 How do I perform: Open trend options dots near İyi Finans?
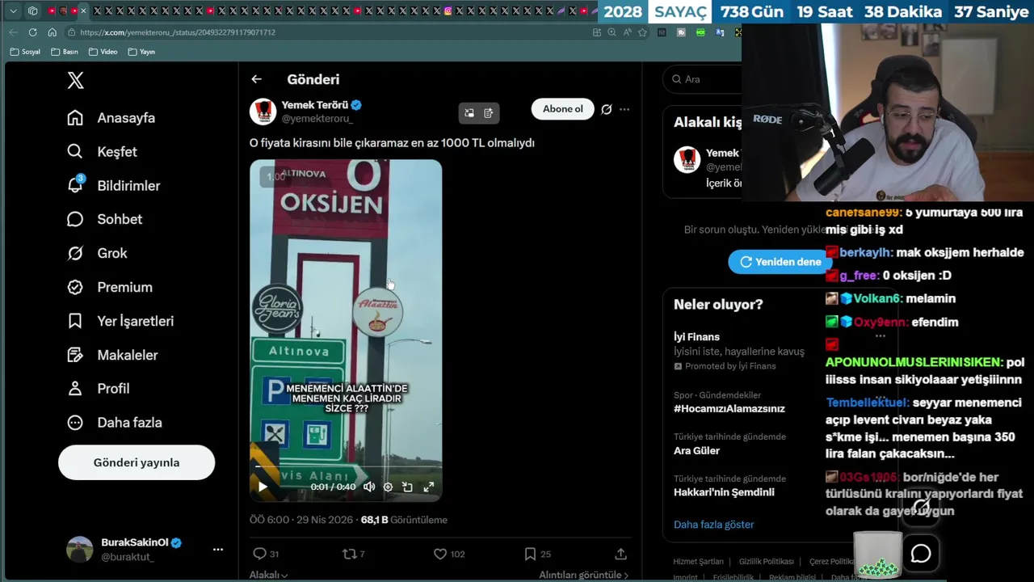point(881,336)
